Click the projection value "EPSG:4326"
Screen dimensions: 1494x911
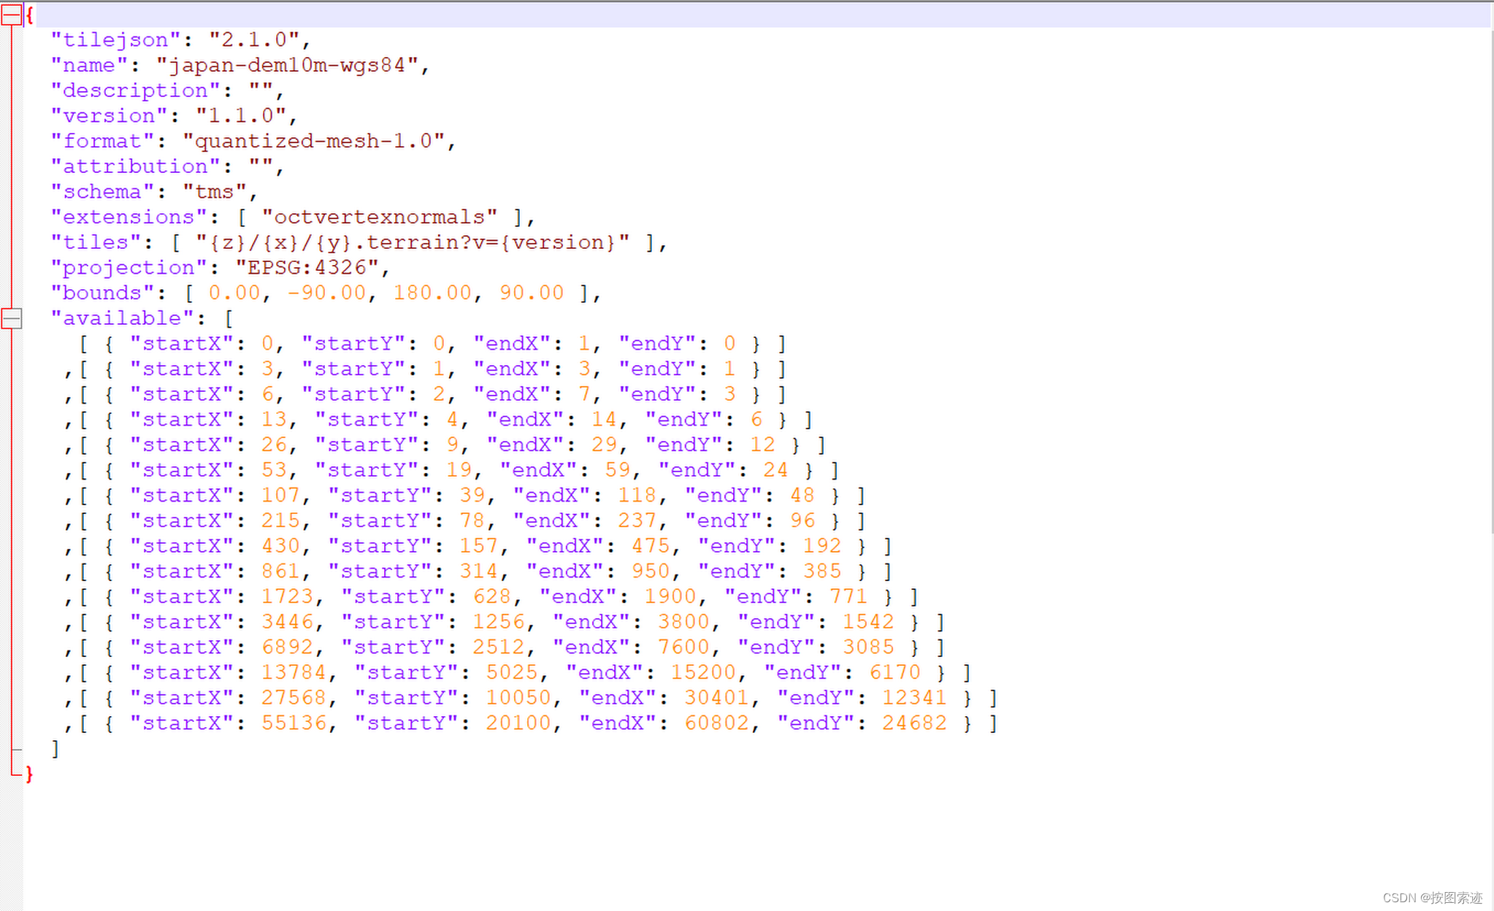point(307,268)
